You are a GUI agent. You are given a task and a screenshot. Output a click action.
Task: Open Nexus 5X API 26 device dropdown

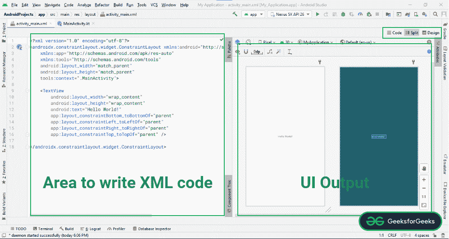(289, 14)
